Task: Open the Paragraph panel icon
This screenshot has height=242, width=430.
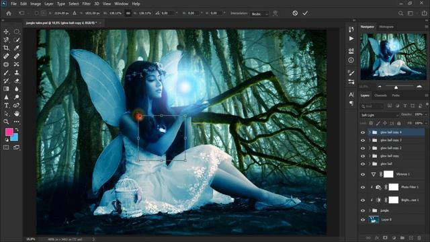Action: 351,104
